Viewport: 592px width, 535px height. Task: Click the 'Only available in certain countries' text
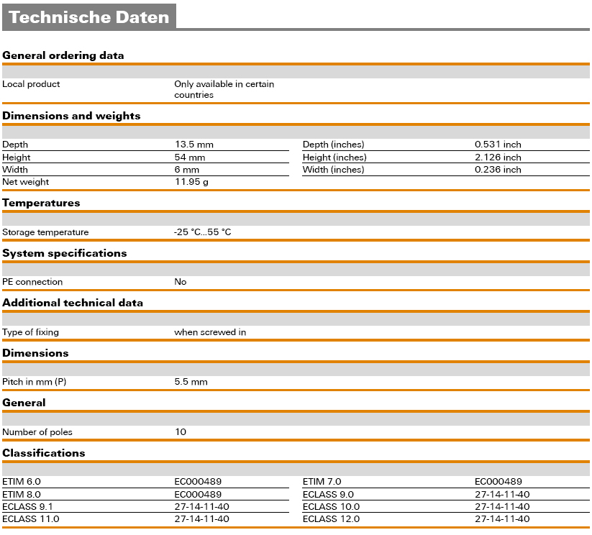click(224, 89)
